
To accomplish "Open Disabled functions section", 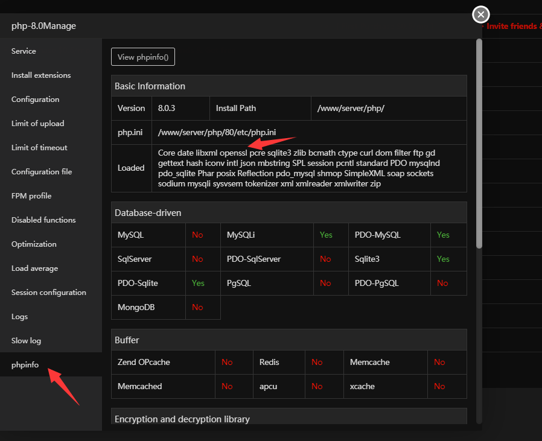I will coord(43,220).
